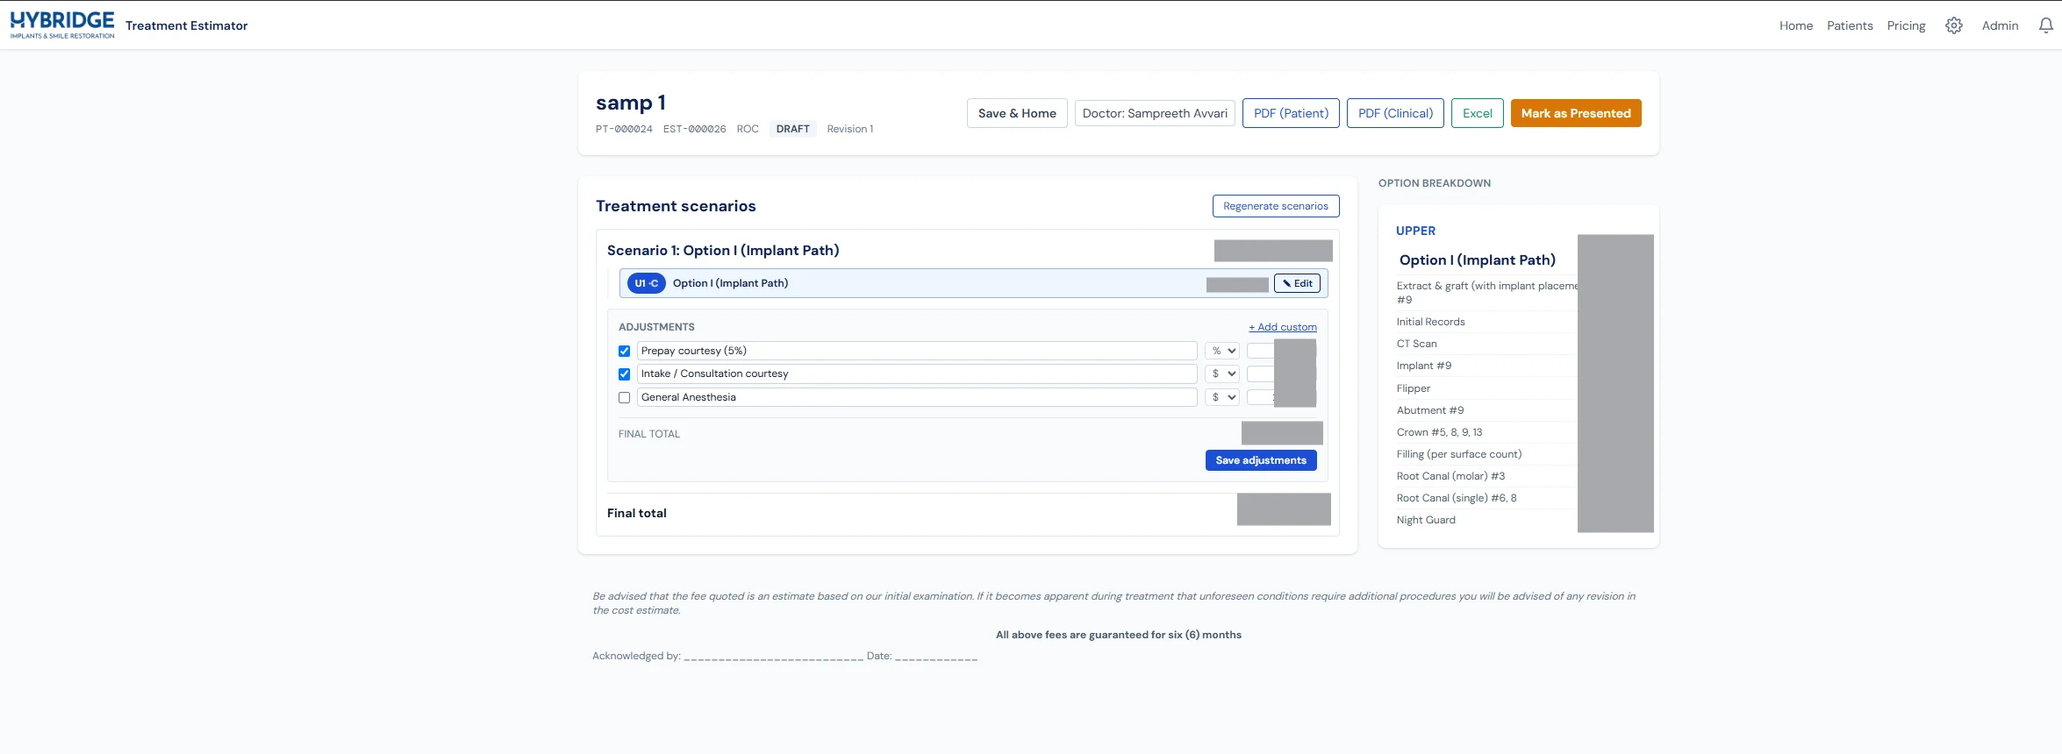Export the Excel file

click(x=1478, y=113)
